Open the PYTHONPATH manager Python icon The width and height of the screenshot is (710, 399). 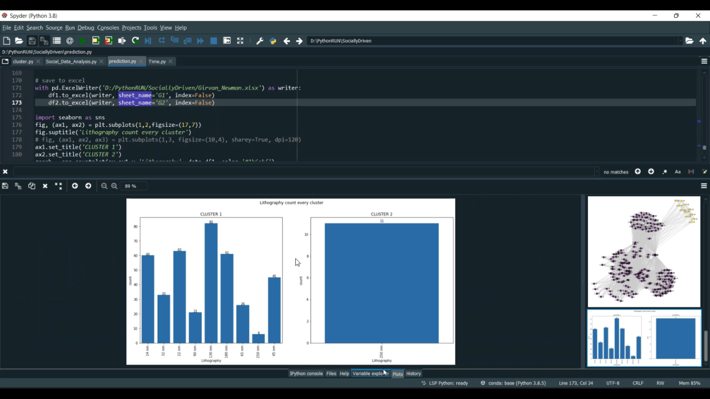pyautogui.click(x=273, y=41)
